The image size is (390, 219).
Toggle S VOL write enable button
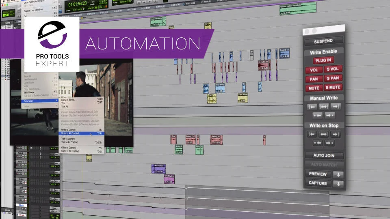[x=333, y=69]
